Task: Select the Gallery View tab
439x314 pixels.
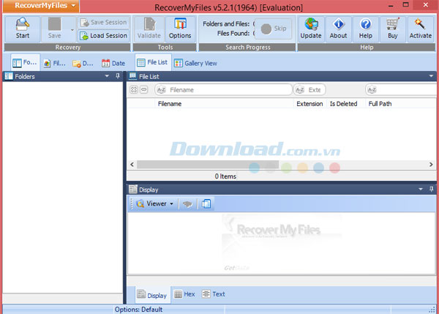Action: point(195,63)
